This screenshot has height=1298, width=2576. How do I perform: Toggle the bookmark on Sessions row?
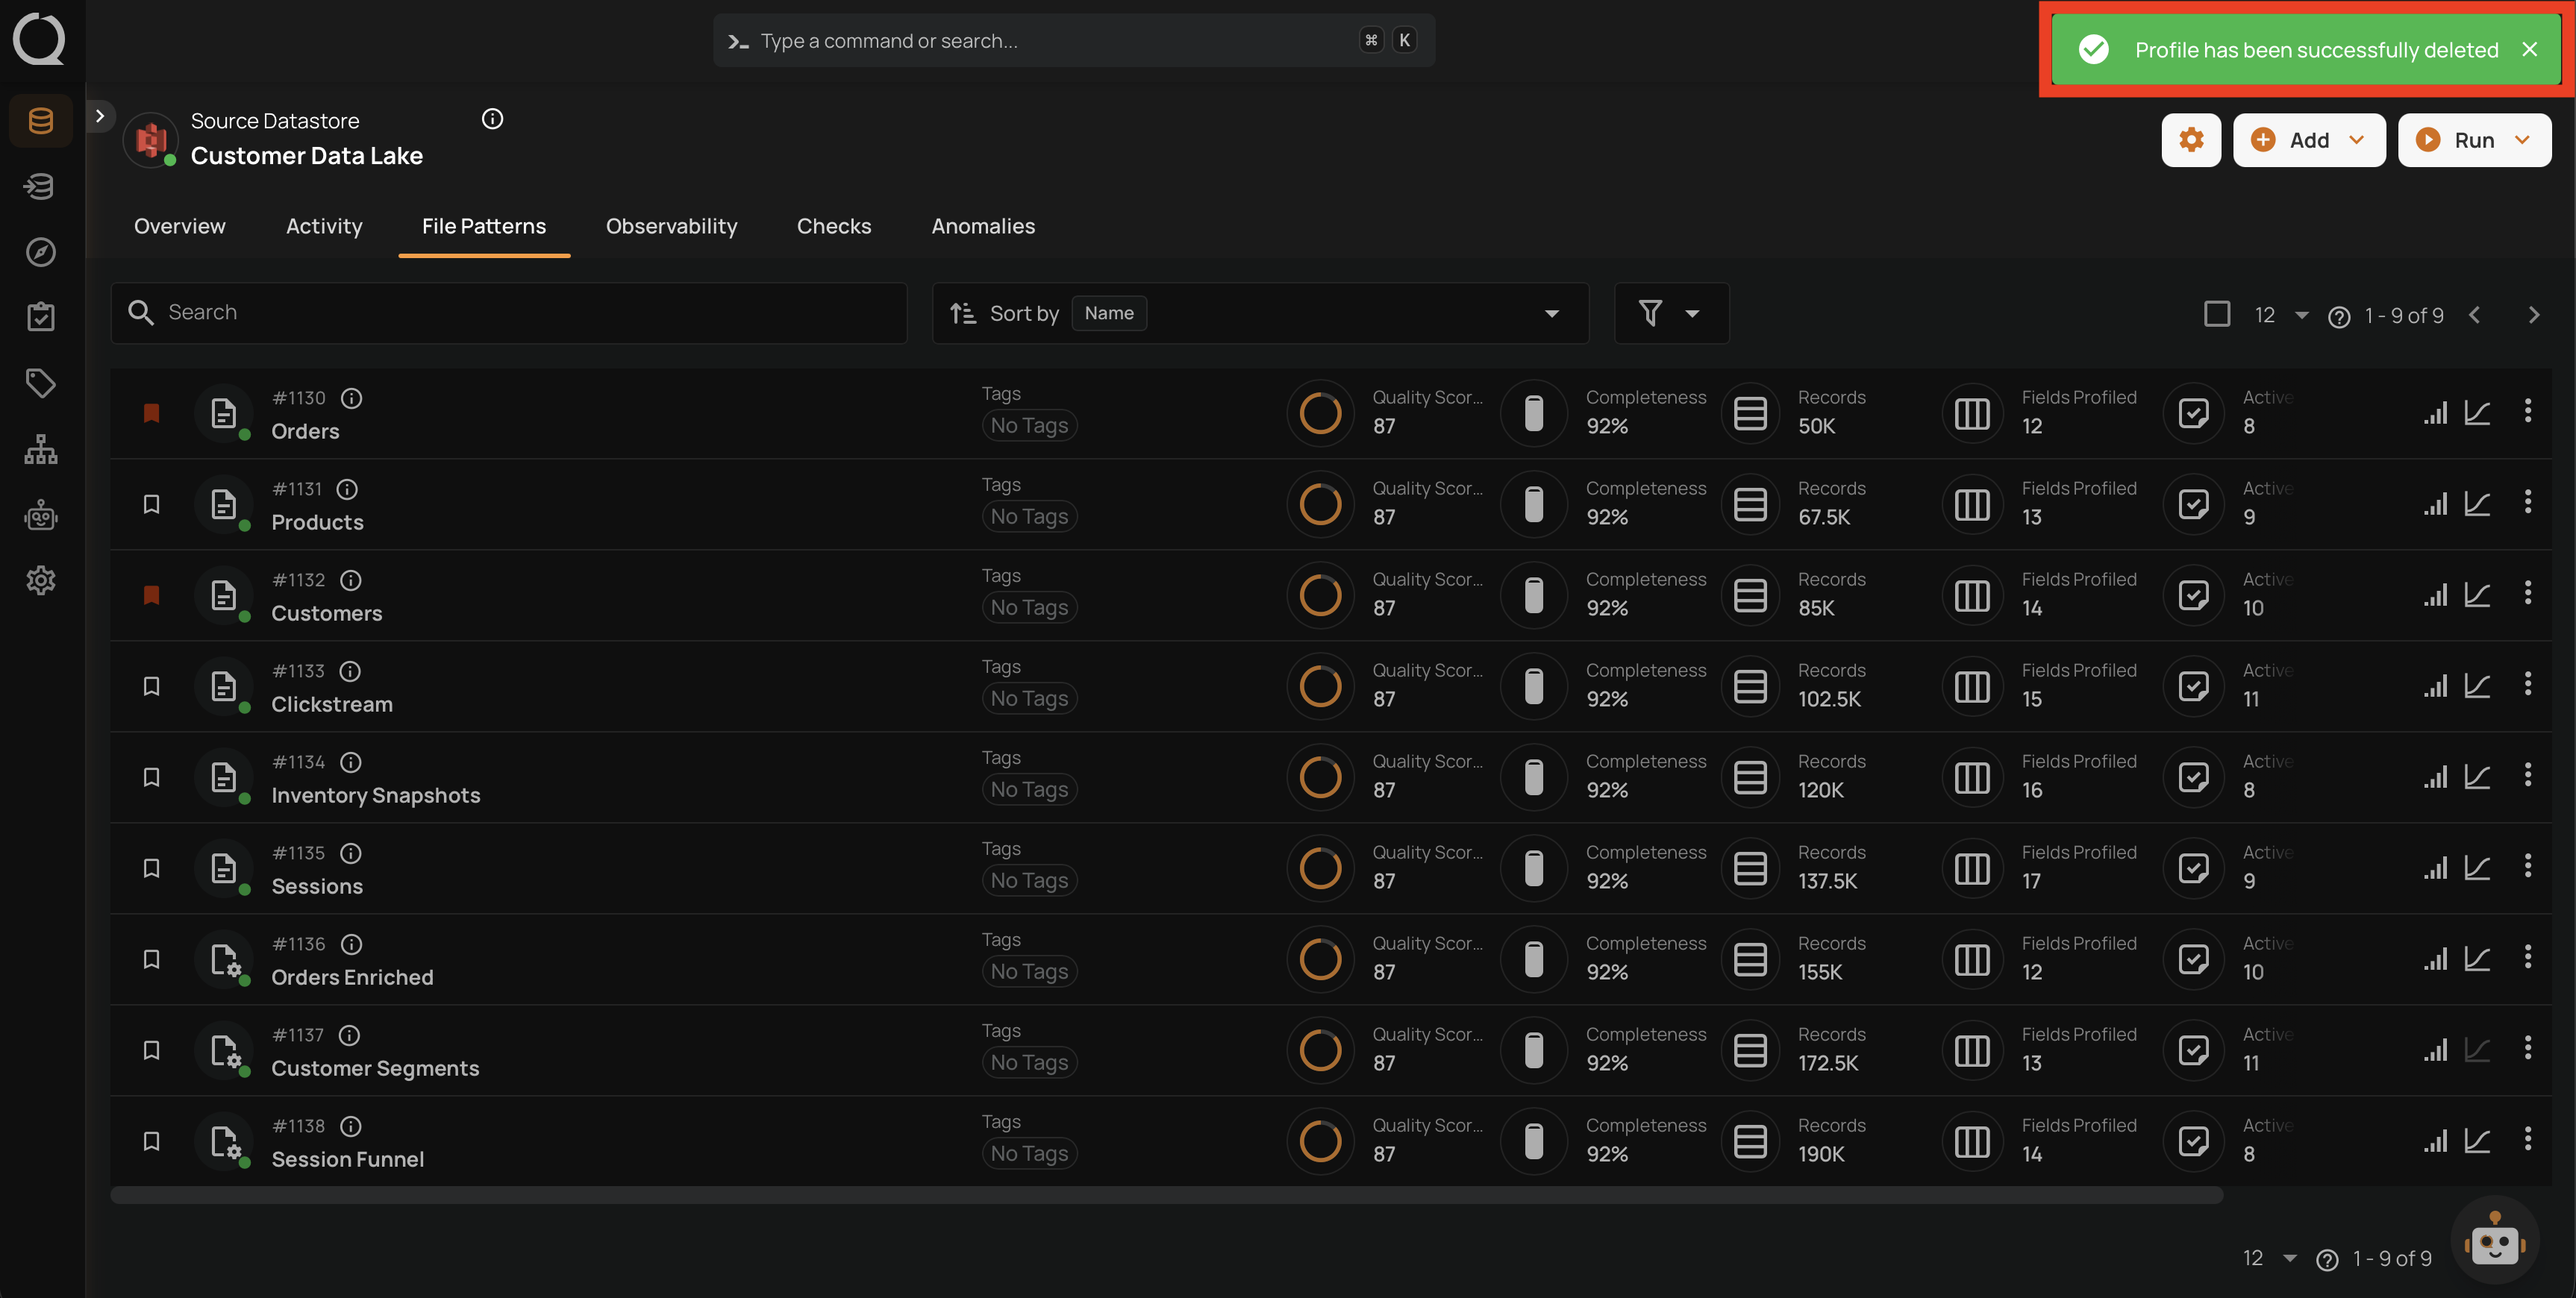tap(151, 868)
